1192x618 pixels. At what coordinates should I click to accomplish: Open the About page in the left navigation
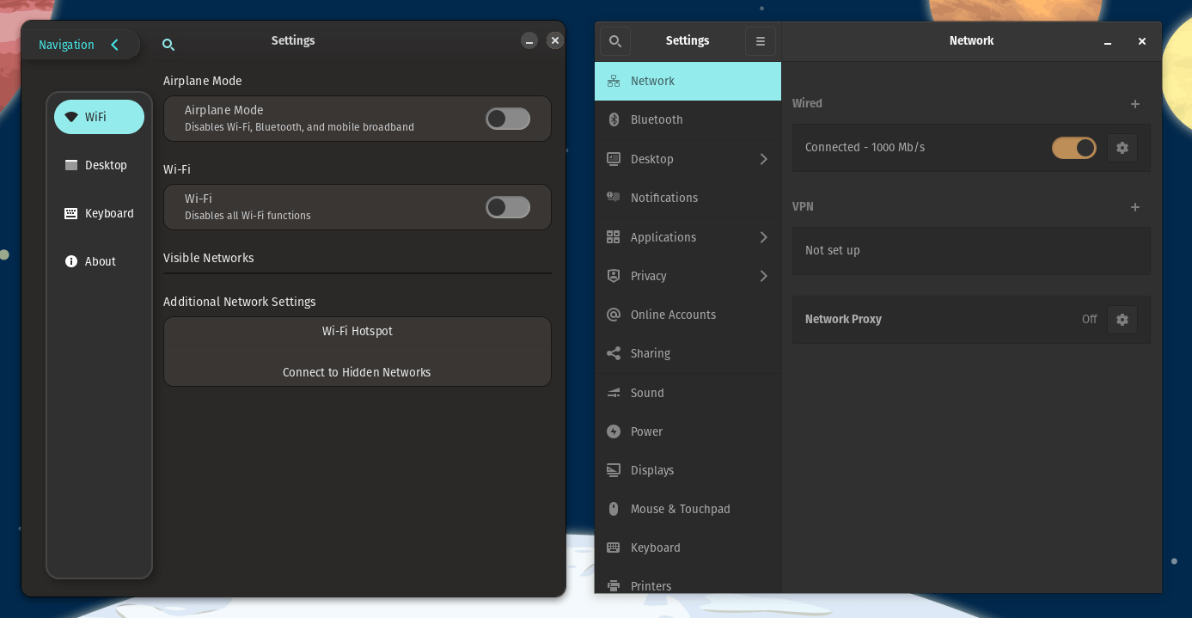click(100, 261)
